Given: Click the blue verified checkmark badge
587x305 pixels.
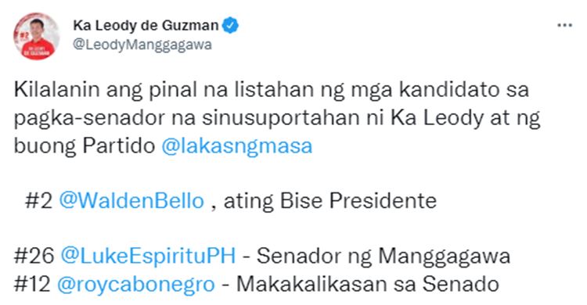Looking at the screenshot, I should (x=230, y=26).
